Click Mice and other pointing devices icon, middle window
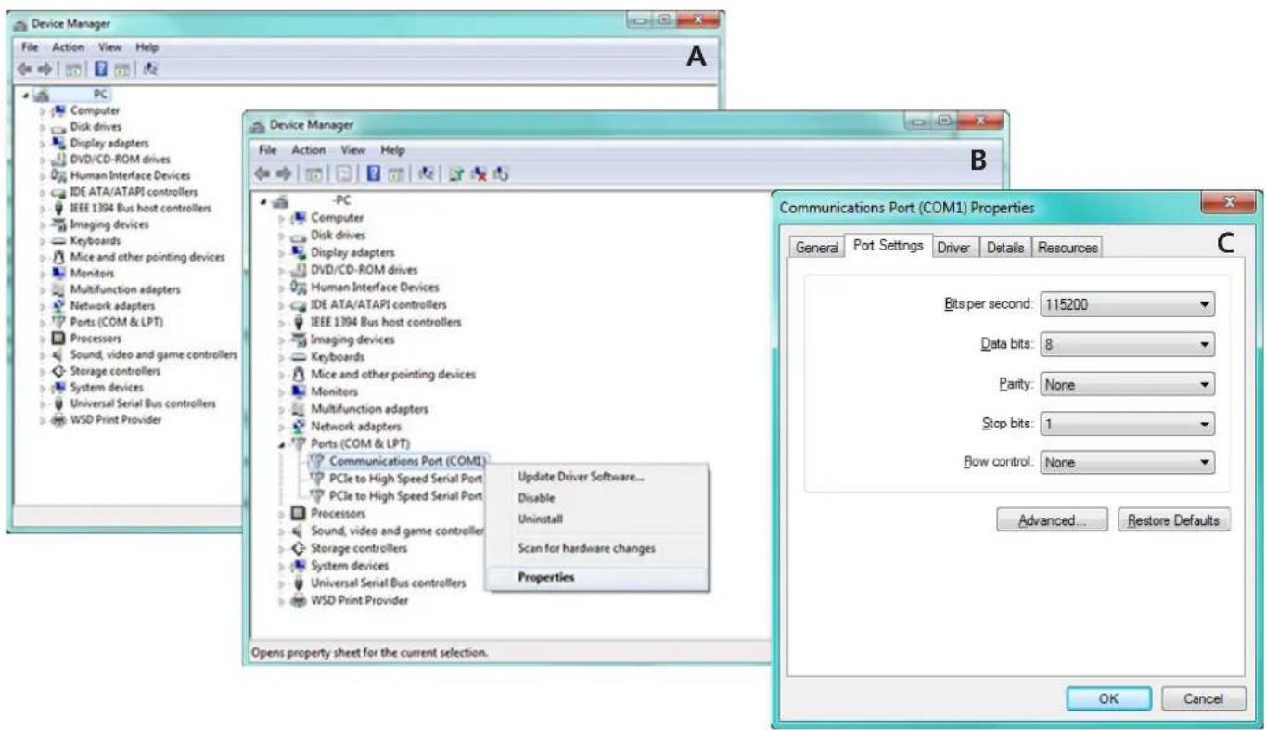 (x=299, y=374)
